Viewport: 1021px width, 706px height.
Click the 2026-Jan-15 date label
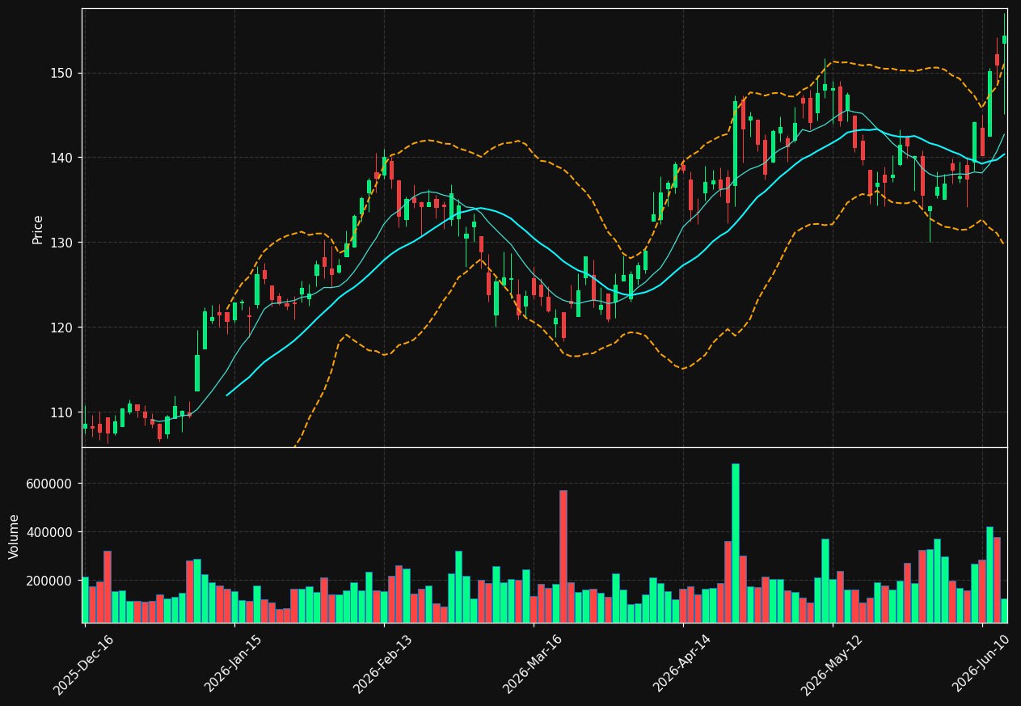point(234,664)
